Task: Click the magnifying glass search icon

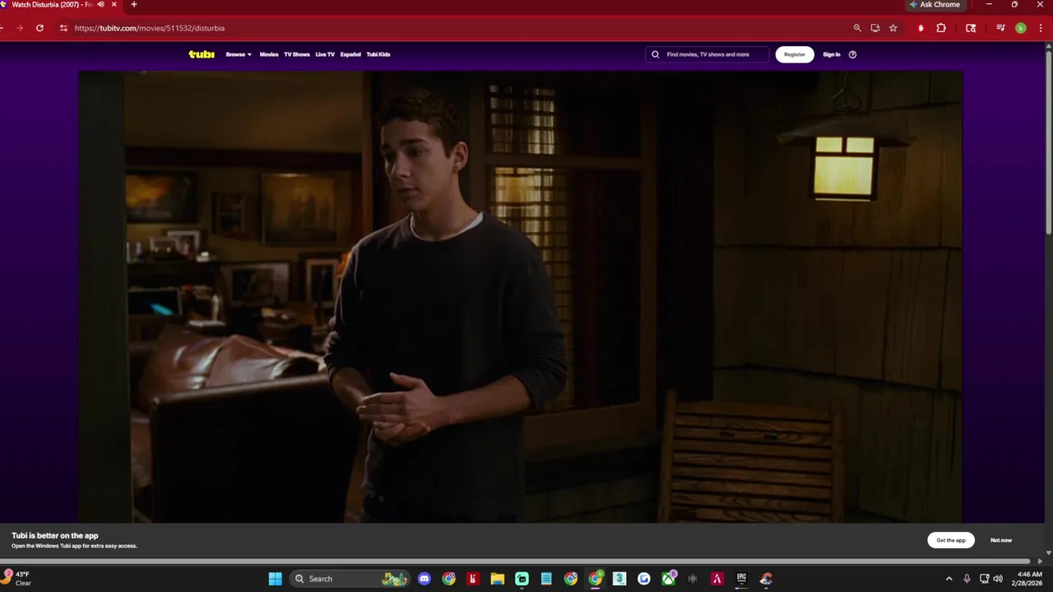Action: click(656, 54)
